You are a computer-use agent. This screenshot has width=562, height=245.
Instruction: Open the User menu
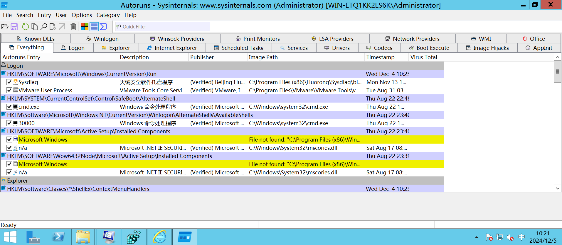point(61,15)
